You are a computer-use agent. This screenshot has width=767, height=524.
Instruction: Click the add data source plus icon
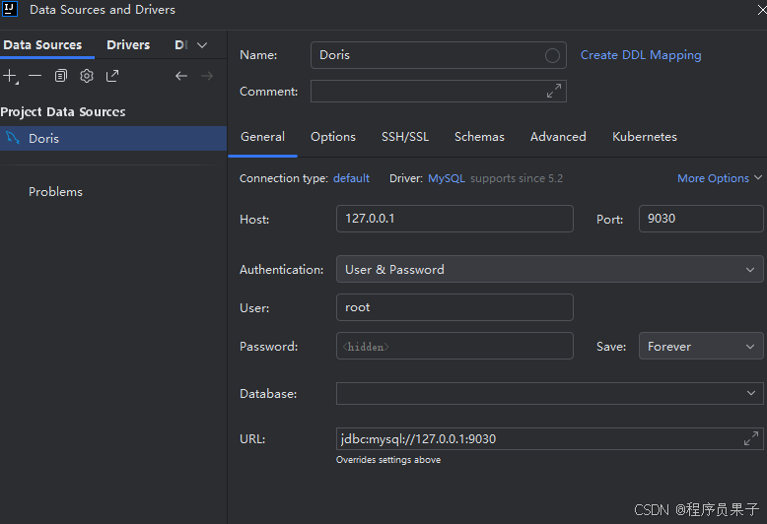pos(10,76)
